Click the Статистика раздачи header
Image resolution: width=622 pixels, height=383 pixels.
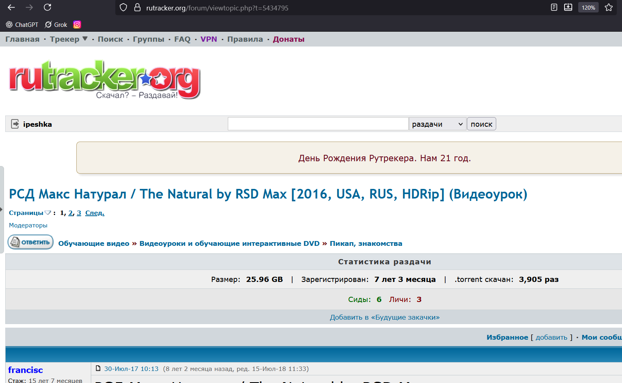click(x=385, y=262)
